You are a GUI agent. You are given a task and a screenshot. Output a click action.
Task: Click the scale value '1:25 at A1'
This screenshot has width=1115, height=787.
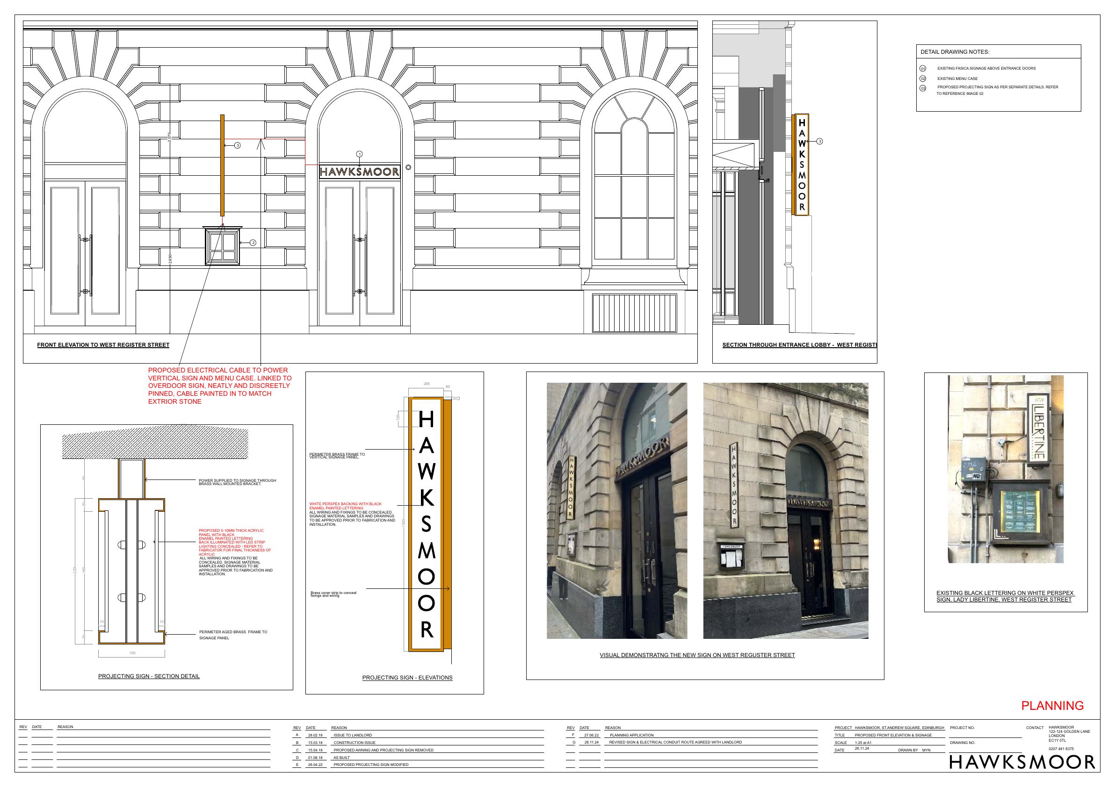pos(863,743)
